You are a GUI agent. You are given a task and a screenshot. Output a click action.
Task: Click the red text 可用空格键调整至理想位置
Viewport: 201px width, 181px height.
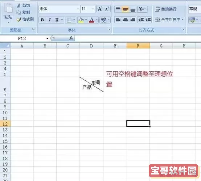click(140, 79)
